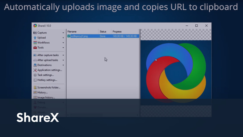Screen dimensions: 243x137
Task: Click the Application settings wrench icon
Action: [35, 70]
